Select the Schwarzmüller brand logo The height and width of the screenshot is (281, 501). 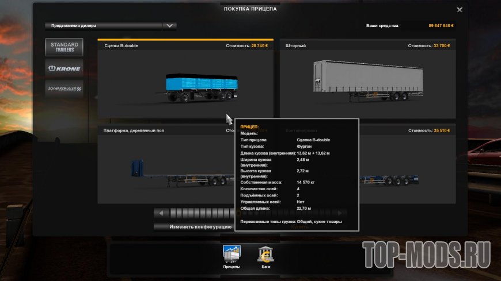[64, 88]
